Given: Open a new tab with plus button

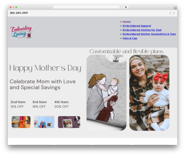Looking at the screenshot, I should (175, 8).
